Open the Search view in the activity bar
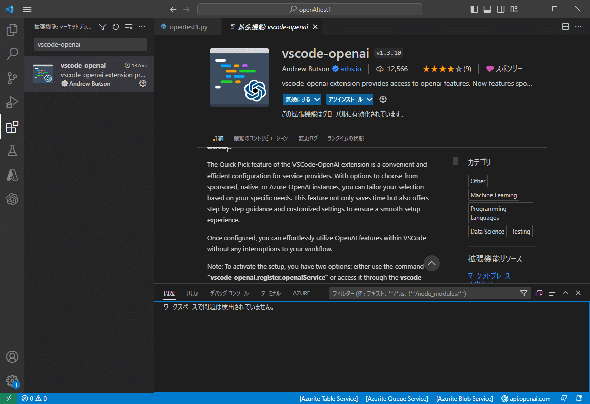590x404 pixels. click(12, 54)
